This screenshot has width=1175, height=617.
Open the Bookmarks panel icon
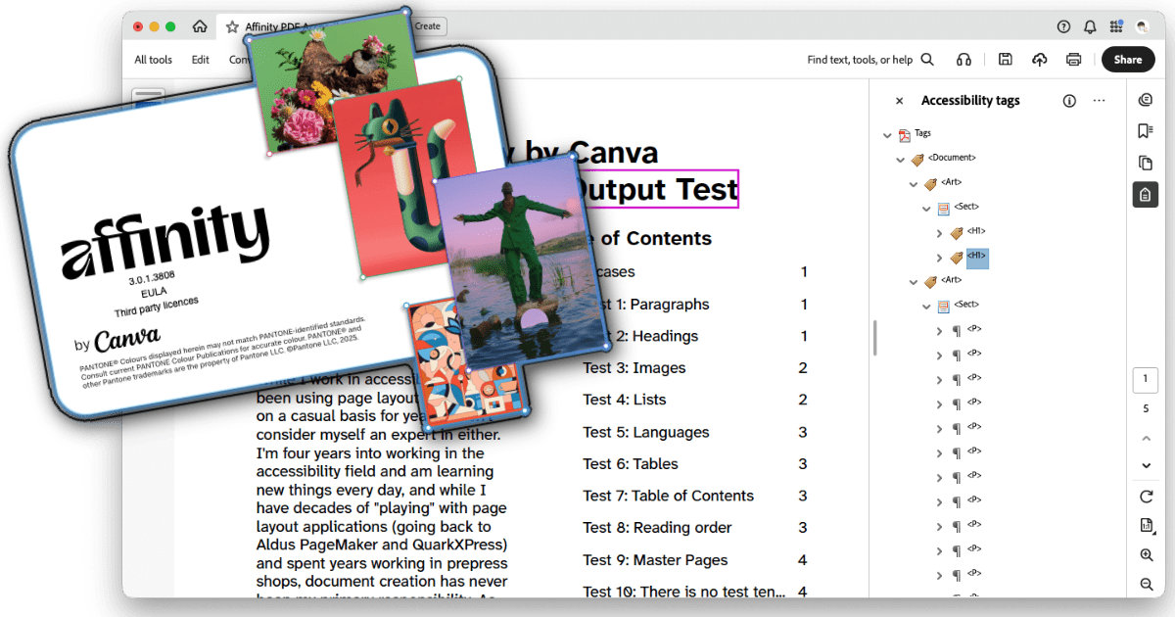point(1145,130)
